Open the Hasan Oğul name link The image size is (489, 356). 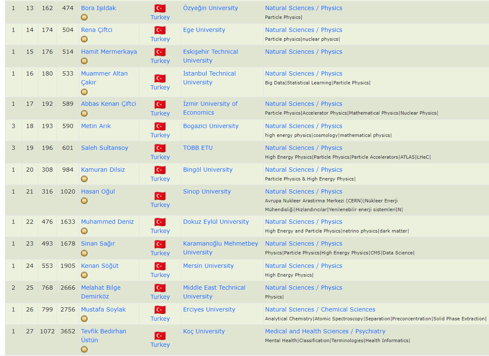98,191
